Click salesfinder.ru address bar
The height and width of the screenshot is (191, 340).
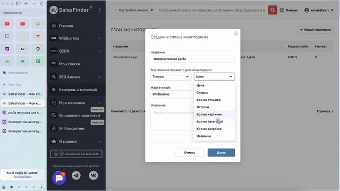tap(22, 13)
